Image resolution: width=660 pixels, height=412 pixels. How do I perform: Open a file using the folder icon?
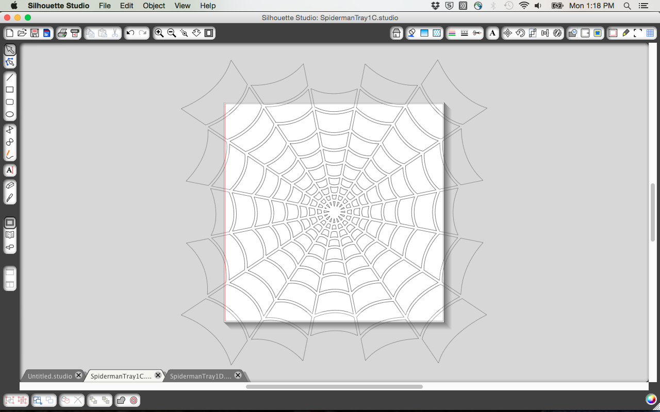tap(22, 33)
